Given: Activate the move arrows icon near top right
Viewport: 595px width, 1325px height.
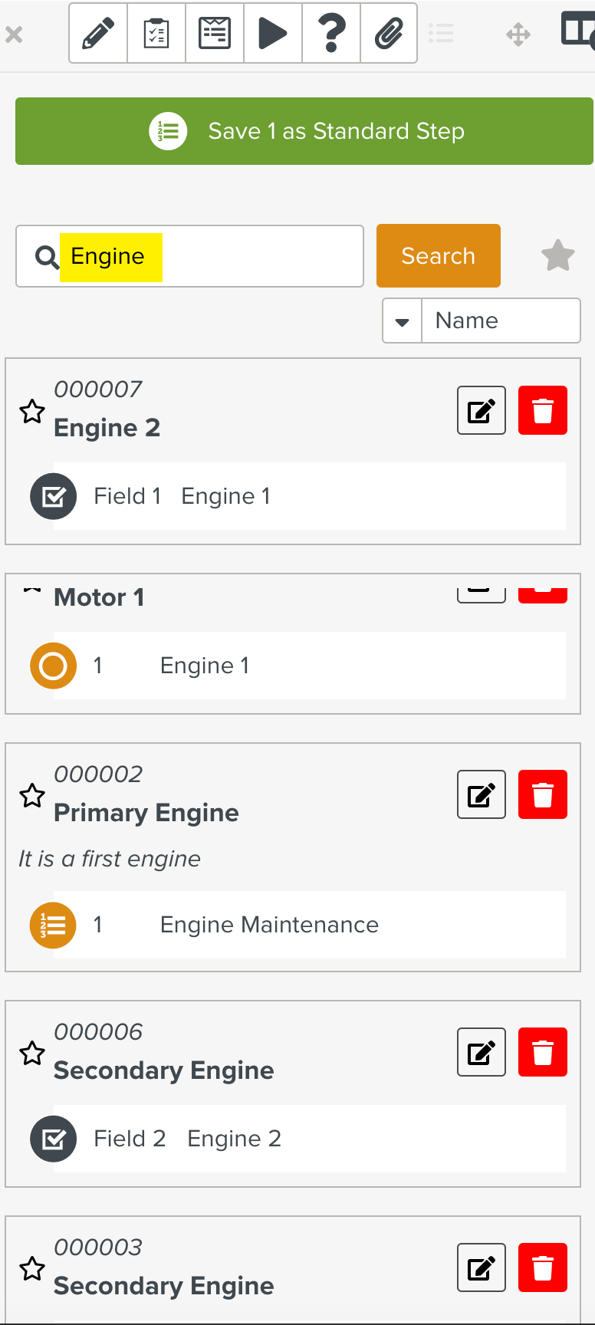Looking at the screenshot, I should click(518, 33).
